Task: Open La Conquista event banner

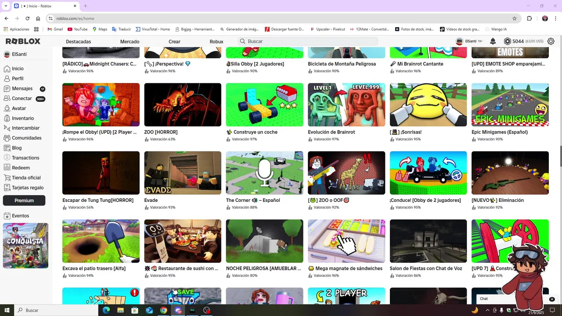Action: (25, 246)
